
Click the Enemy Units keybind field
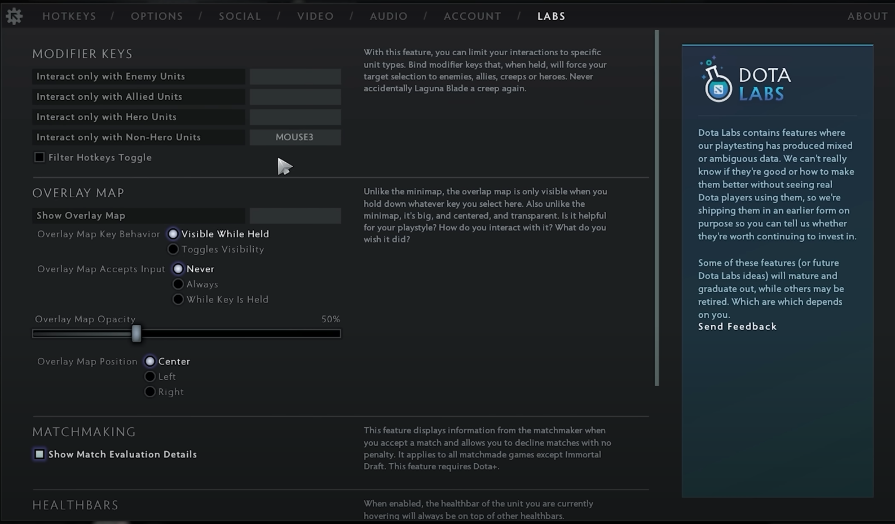click(295, 77)
